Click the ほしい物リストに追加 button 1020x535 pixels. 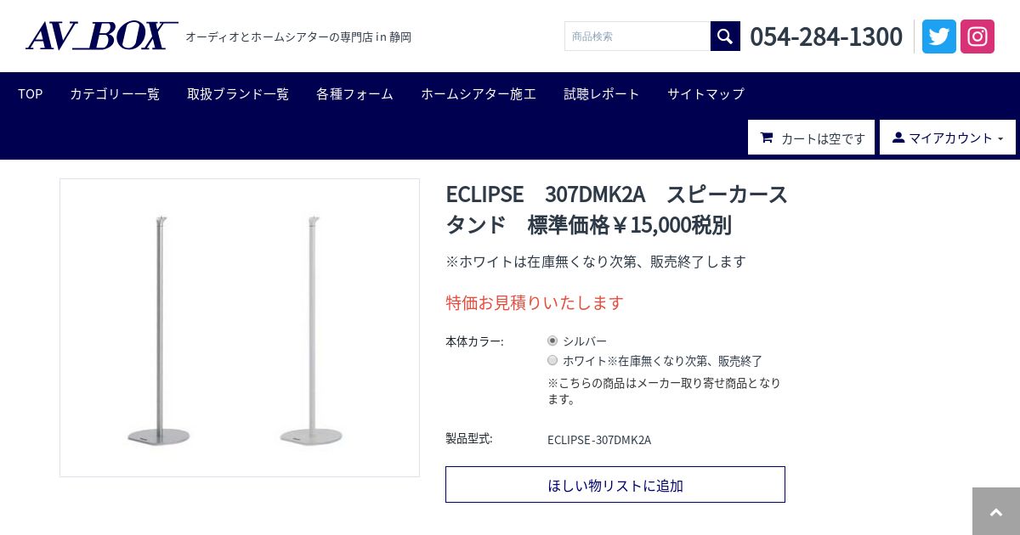click(615, 485)
